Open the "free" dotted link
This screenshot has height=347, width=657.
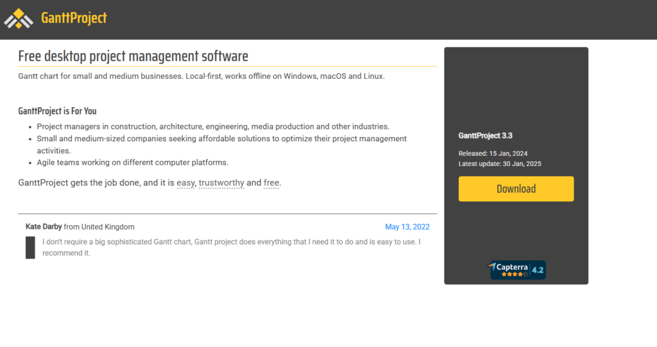pos(271,183)
